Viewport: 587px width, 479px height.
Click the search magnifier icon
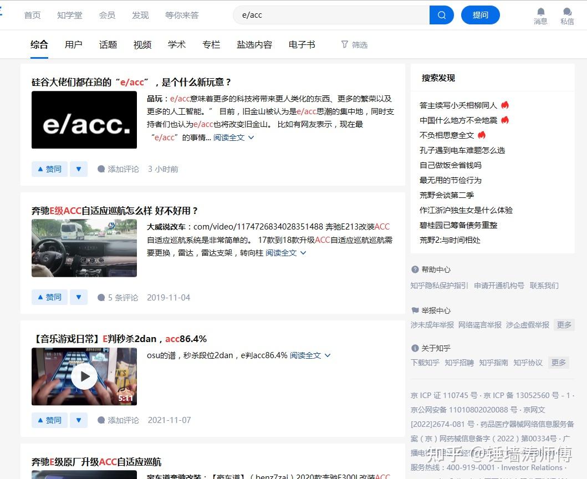click(x=441, y=15)
